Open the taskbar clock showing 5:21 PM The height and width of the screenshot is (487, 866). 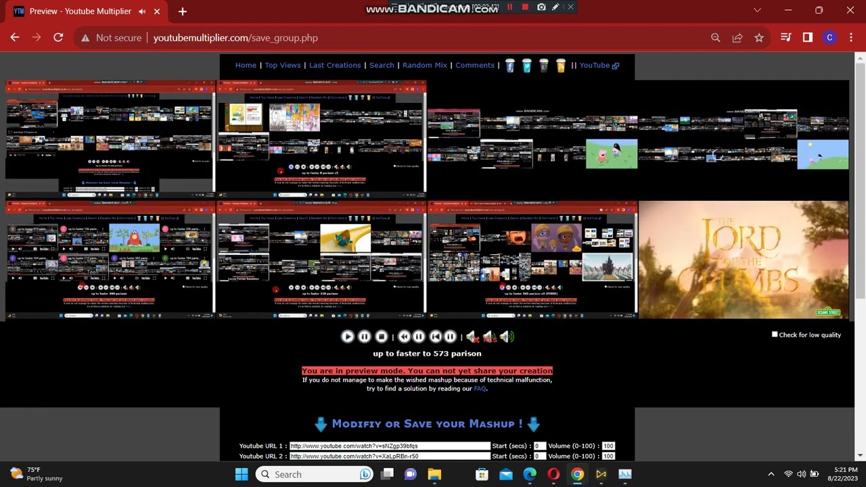(841, 474)
